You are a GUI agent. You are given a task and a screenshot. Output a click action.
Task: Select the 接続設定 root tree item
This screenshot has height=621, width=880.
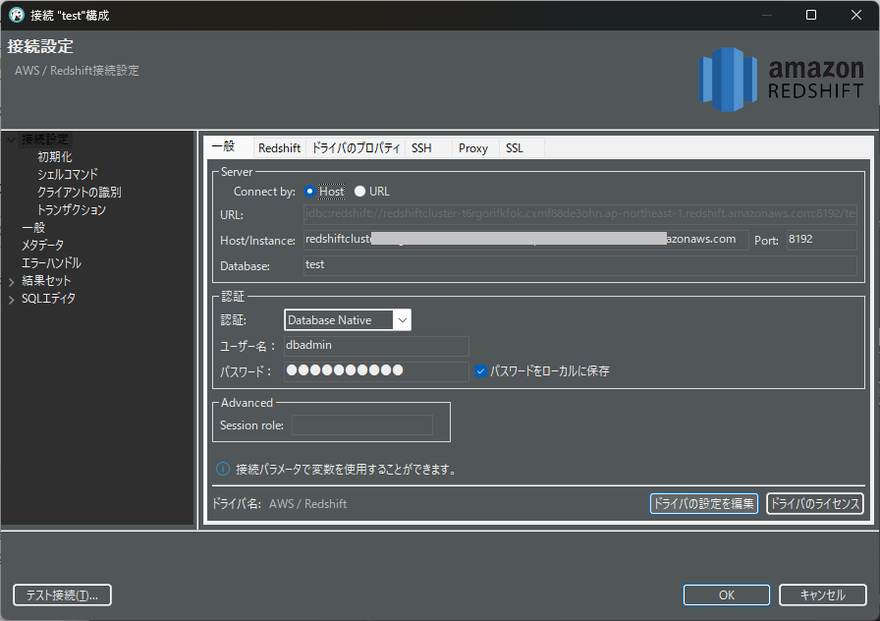(45, 140)
